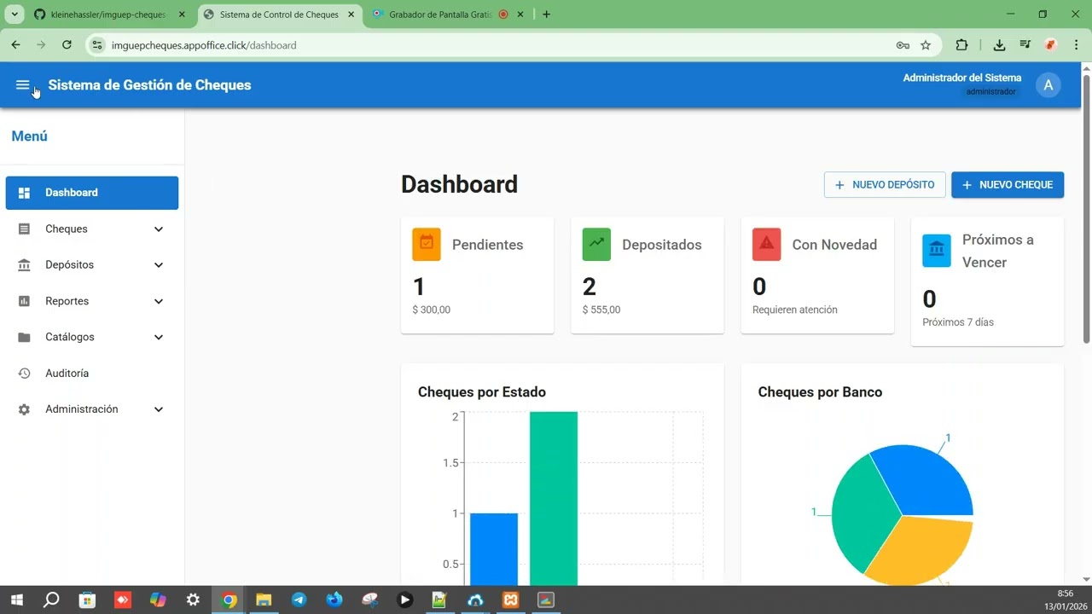Click the blue Próximos a Vencer bank icon
Screen dimensions: 1092x614
pyautogui.click(x=937, y=251)
